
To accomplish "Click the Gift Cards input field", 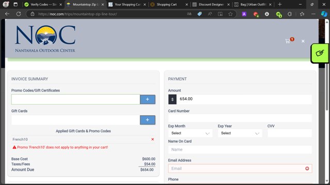I will point(76,120).
